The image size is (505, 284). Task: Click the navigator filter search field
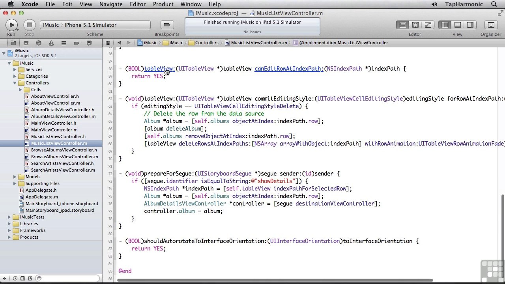[x=67, y=278]
